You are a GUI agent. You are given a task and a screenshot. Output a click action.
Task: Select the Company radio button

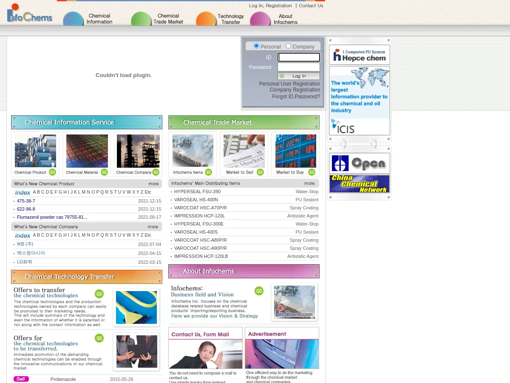(x=288, y=46)
